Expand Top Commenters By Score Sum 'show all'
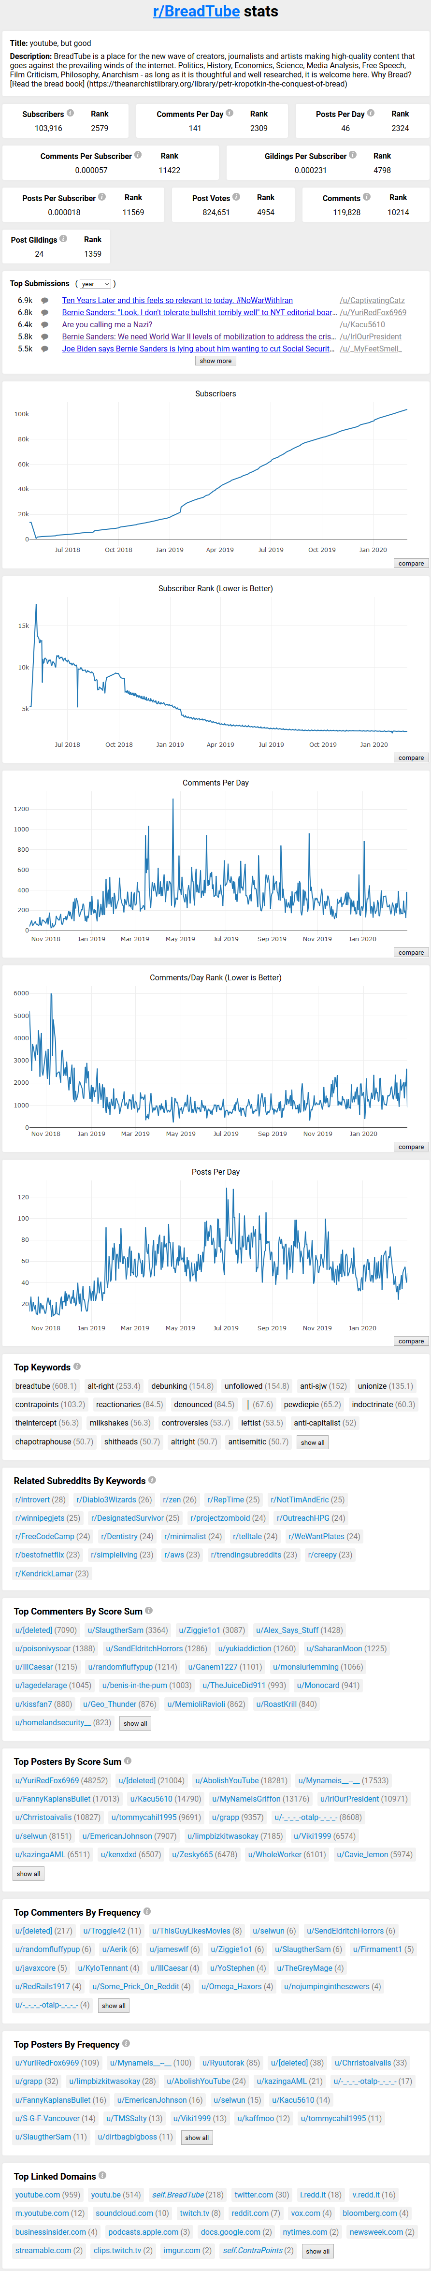 click(136, 1723)
